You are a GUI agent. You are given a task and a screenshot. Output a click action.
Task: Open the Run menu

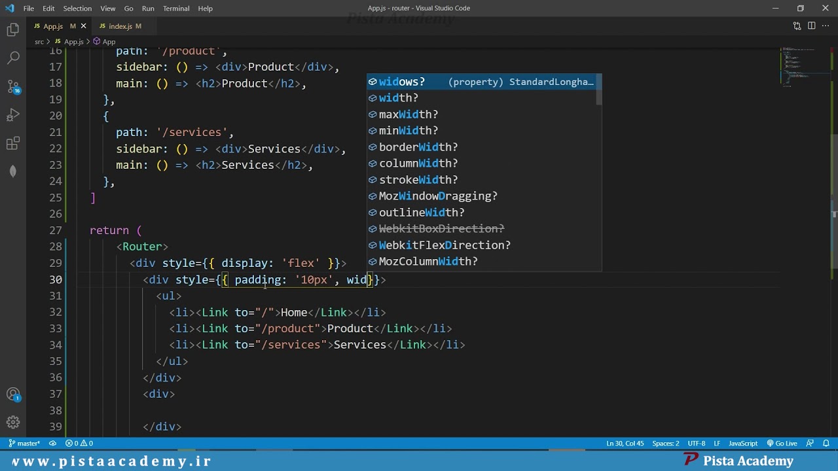(148, 9)
